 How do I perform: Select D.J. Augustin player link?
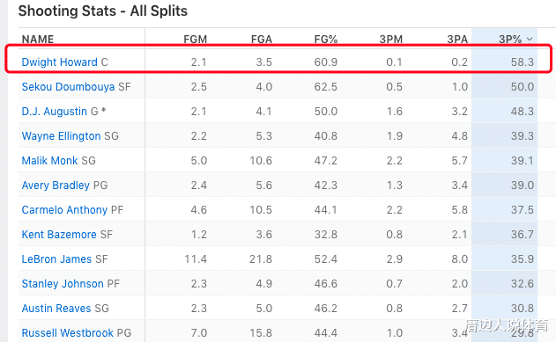tap(55, 112)
